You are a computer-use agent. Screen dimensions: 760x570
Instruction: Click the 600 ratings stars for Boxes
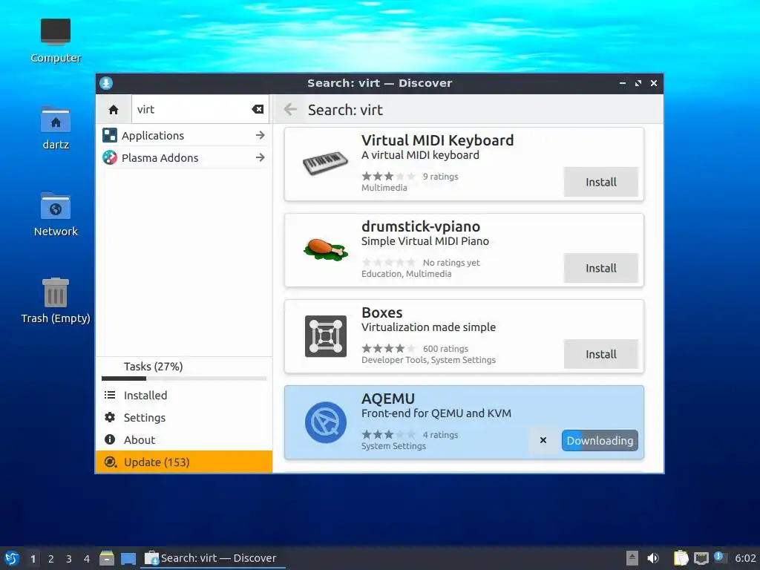(x=388, y=349)
